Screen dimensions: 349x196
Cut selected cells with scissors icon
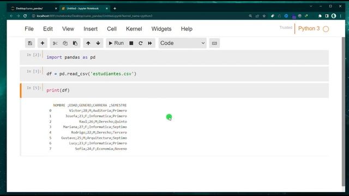55,43
